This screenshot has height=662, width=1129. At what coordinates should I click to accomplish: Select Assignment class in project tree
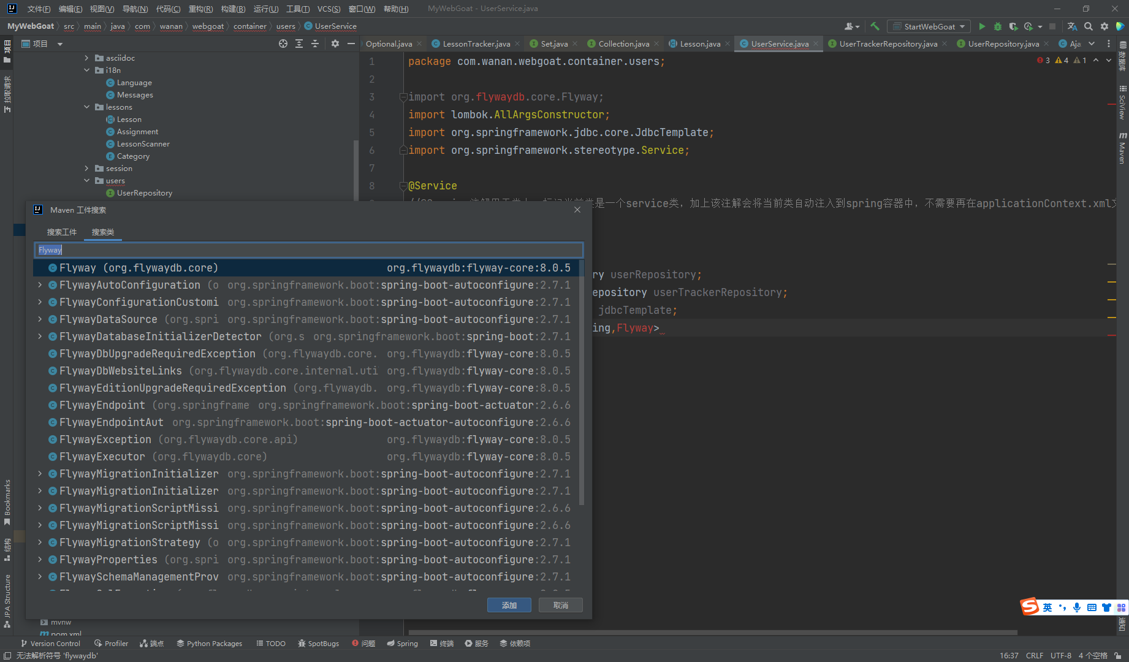coord(137,132)
